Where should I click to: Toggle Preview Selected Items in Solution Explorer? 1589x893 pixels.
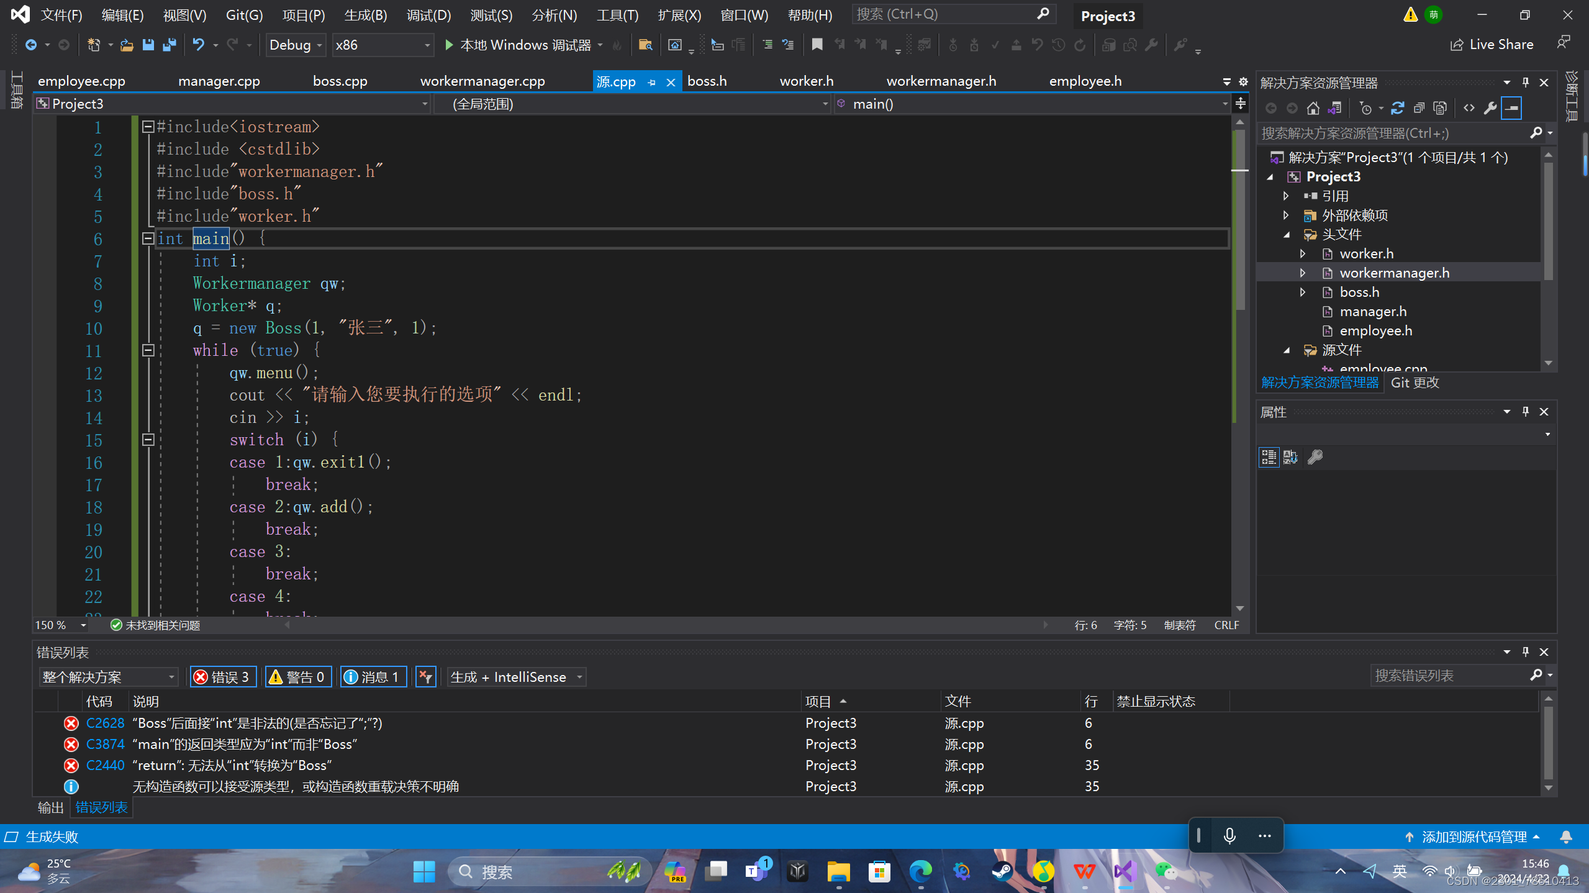1511,108
